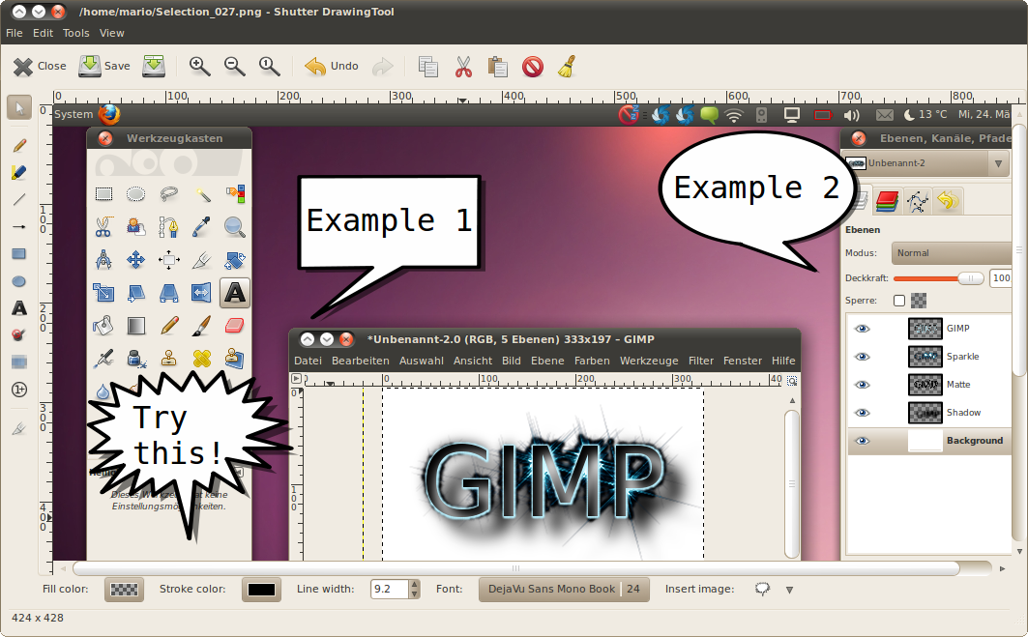Click the zoom in magnifier
This screenshot has width=1028, height=637.
point(200,66)
